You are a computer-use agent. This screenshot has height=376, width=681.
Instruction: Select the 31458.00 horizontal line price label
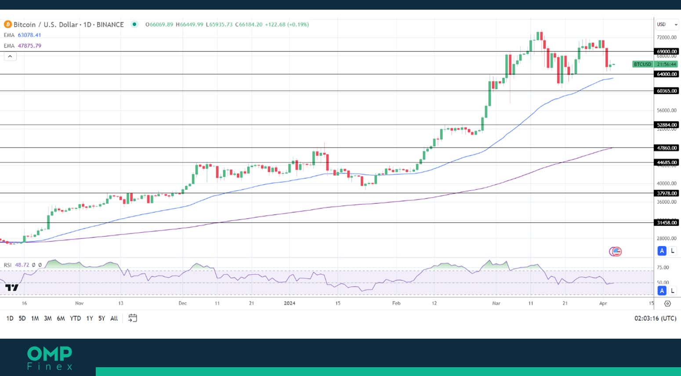pyautogui.click(x=667, y=223)
